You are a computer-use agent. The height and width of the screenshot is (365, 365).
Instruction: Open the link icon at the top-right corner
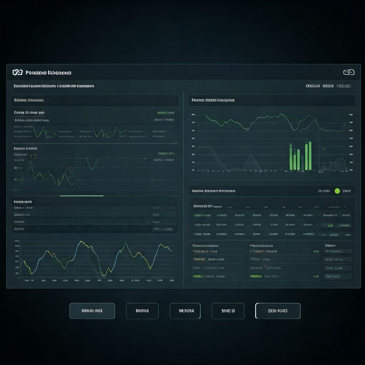click(x=349, y=72)
